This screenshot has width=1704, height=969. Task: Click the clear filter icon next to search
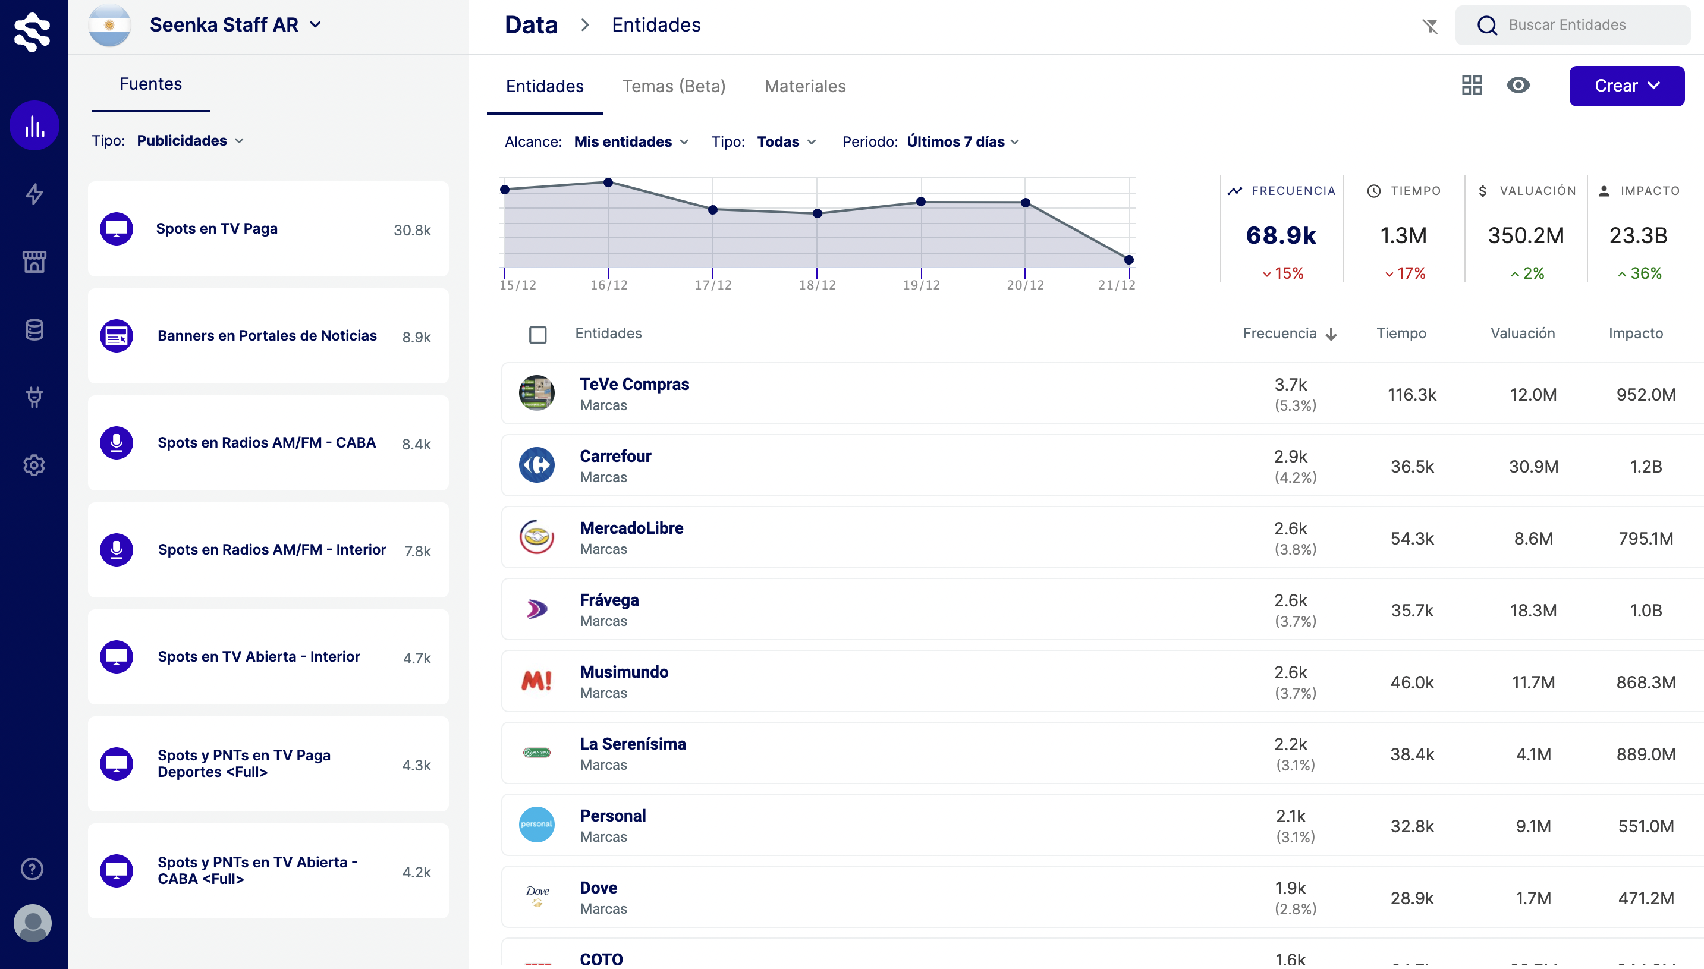1430,27
